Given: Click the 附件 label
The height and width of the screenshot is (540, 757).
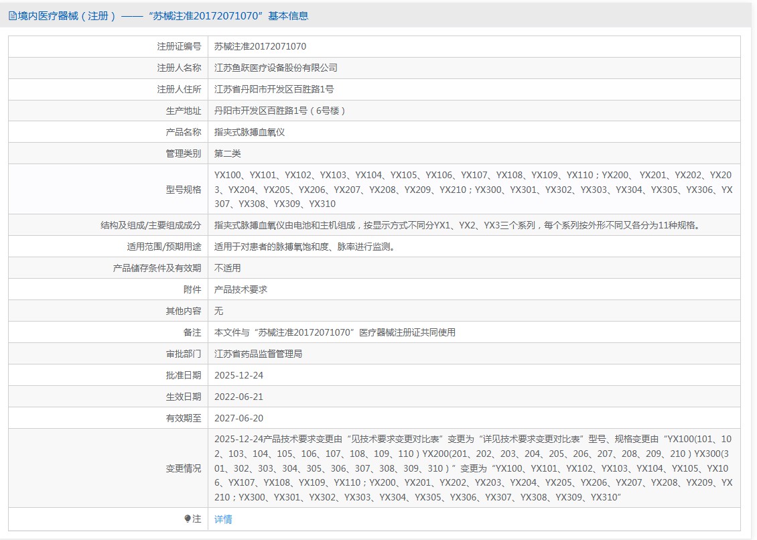Looking at the screenshot, I should coord(192,290).
